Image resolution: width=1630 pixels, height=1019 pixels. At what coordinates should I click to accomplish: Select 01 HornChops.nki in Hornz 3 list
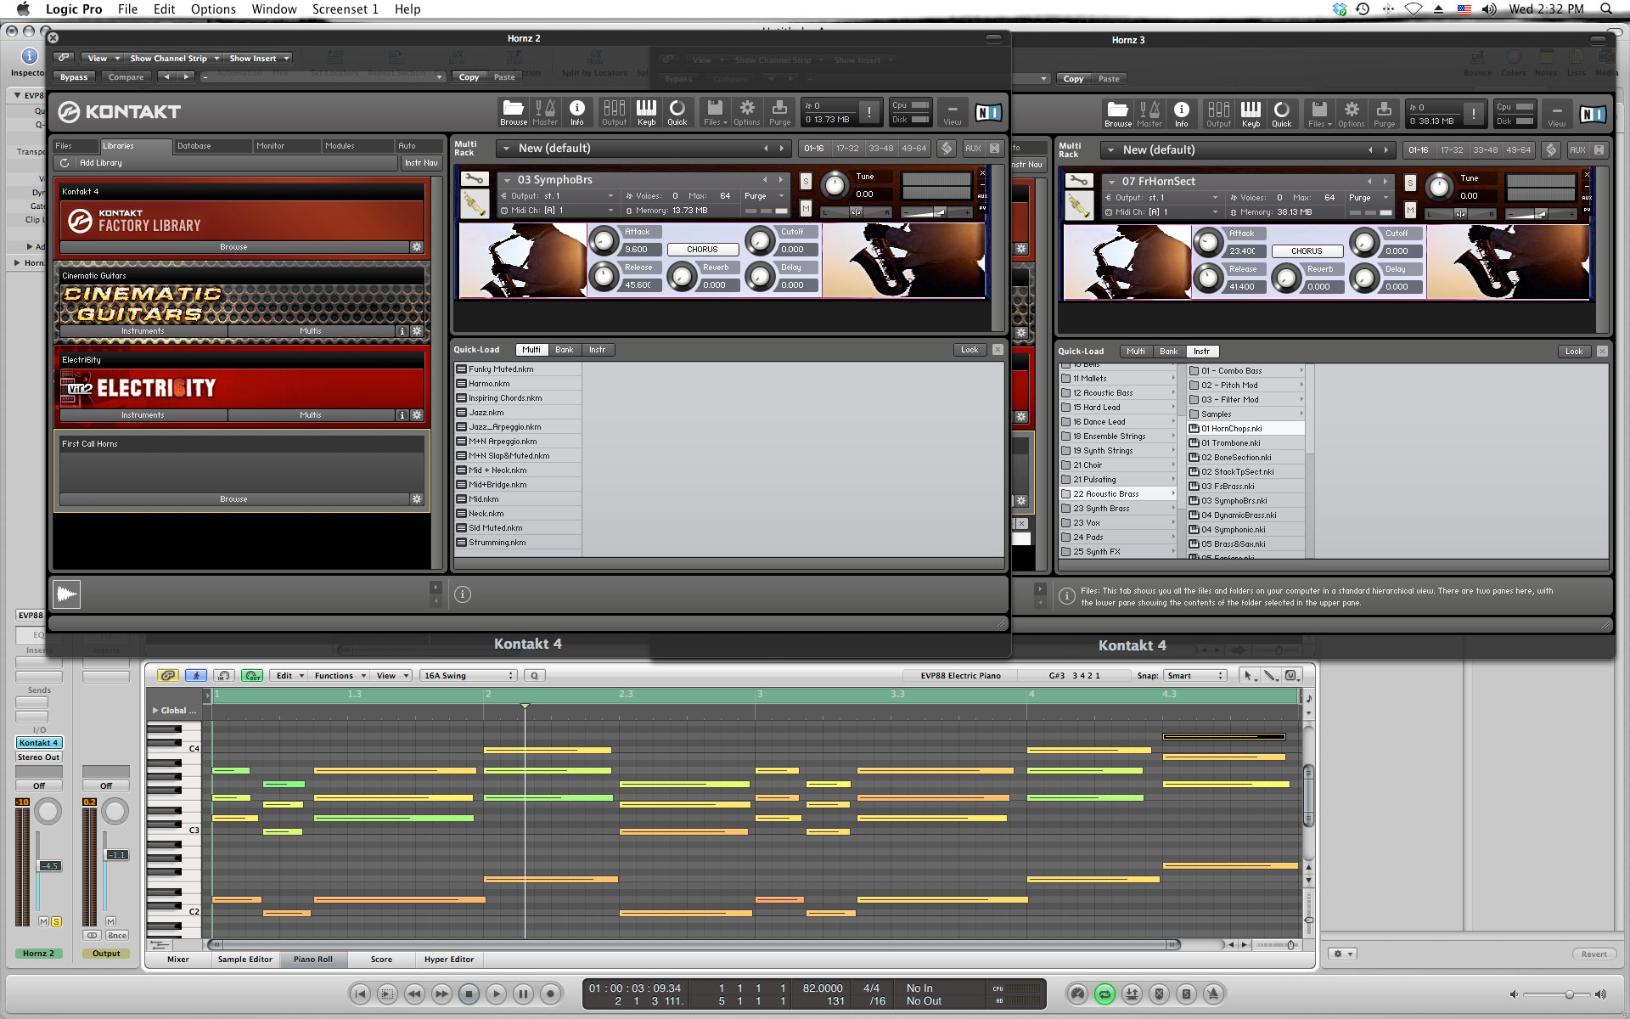(x=1245, y=429)
